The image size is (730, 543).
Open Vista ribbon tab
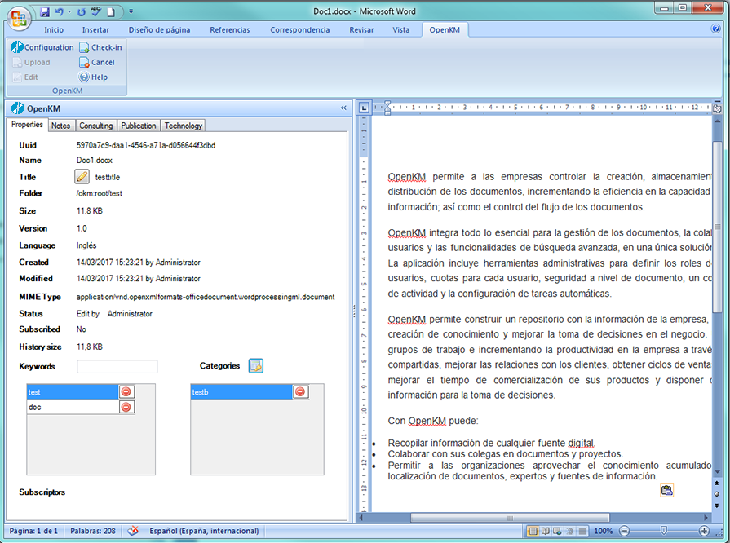pyautogui.click(x=400, y=30)
